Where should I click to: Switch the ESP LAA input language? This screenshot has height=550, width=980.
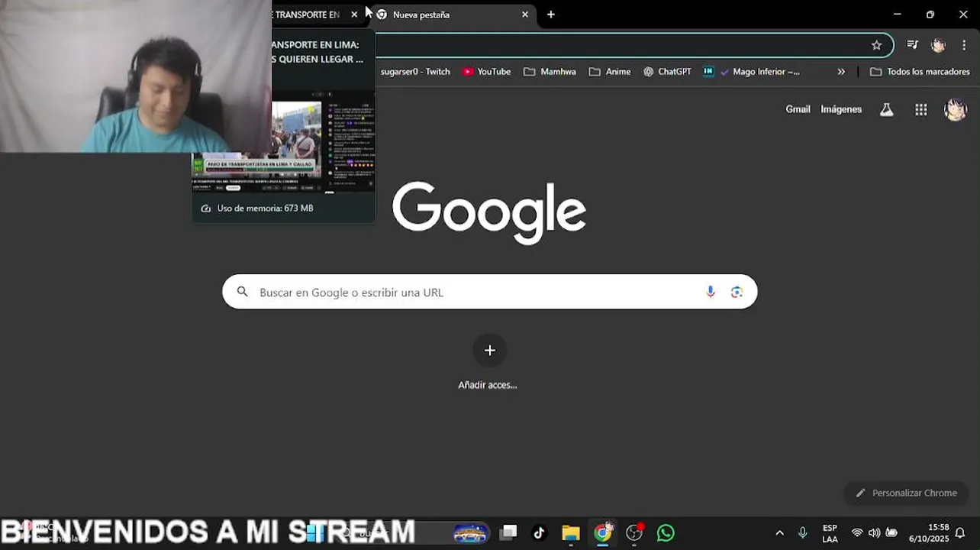click(x=830, y=533)
